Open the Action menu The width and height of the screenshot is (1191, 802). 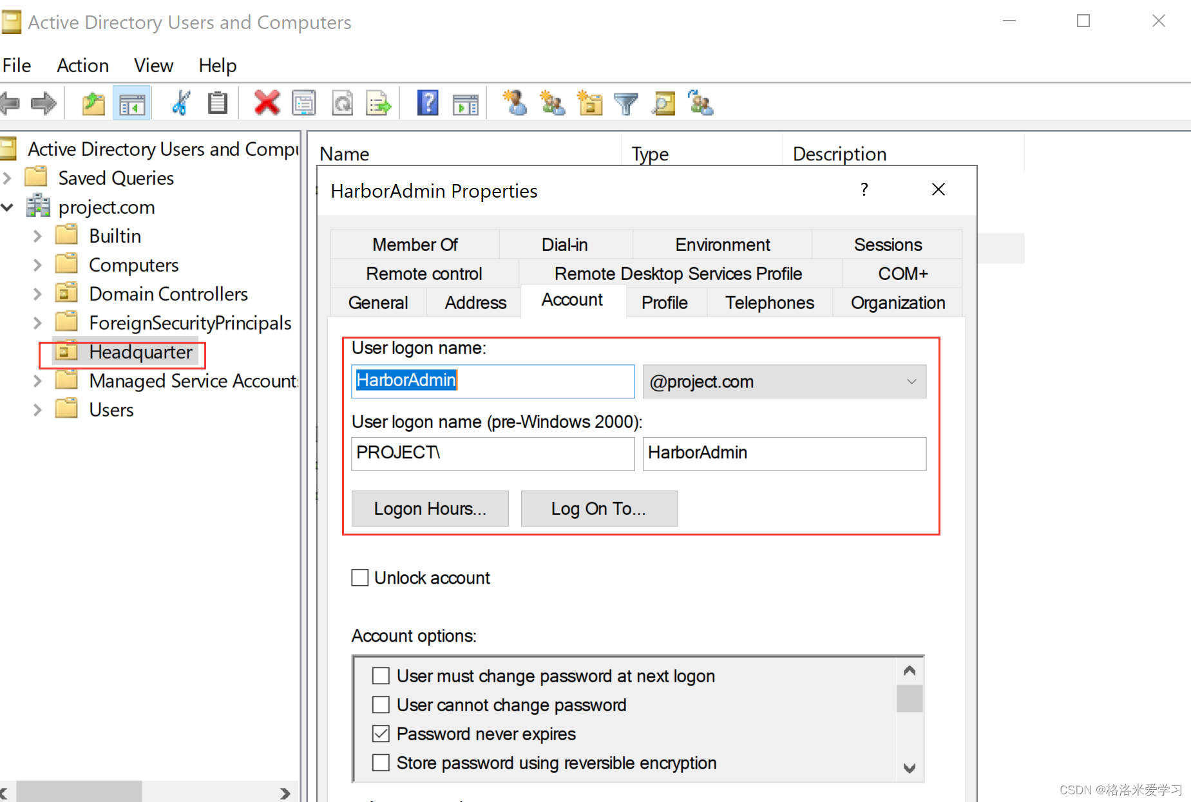point(82,66)
